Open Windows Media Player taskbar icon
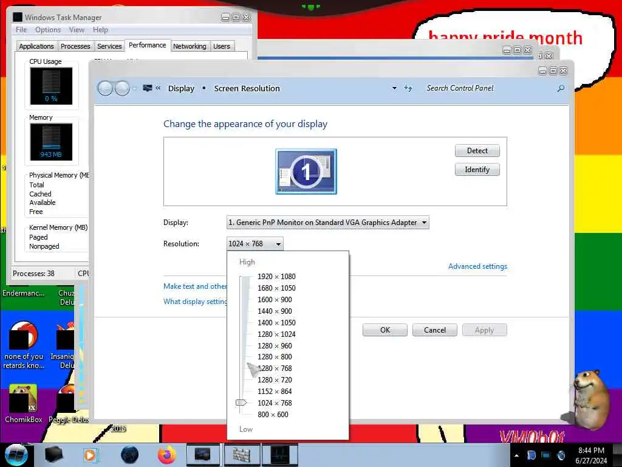This screenshot has width=622, height=467. click(x=91, y=455)
